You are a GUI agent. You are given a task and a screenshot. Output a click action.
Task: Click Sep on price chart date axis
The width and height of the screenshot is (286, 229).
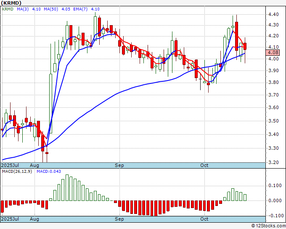119,165
